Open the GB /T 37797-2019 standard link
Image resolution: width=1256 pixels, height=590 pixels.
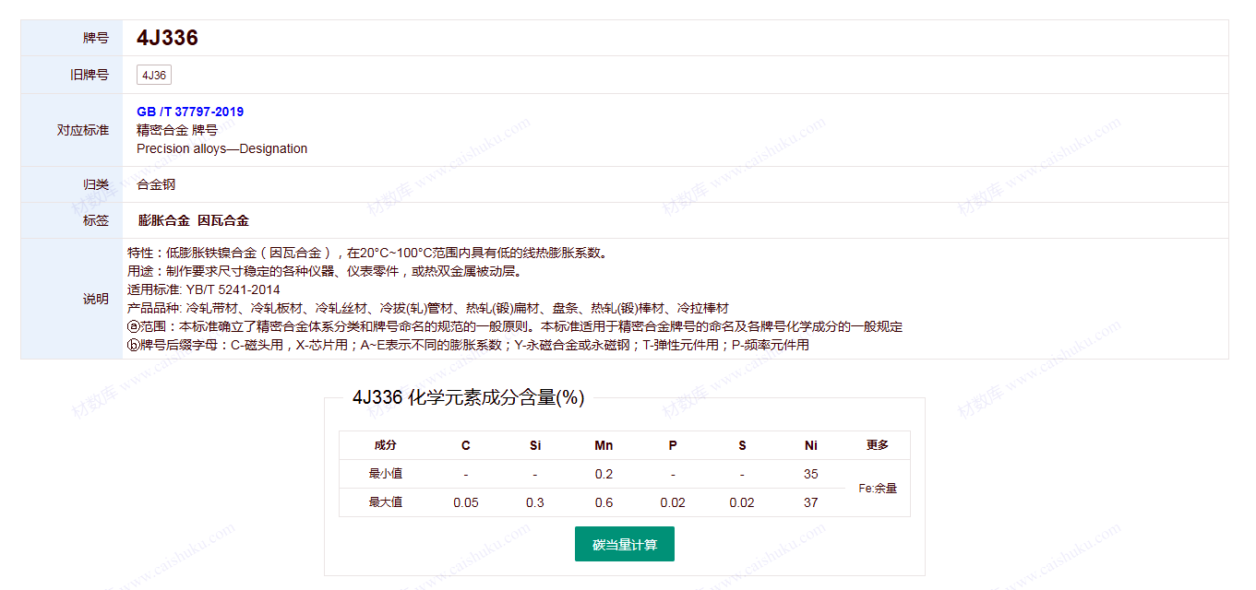[190, 112]
